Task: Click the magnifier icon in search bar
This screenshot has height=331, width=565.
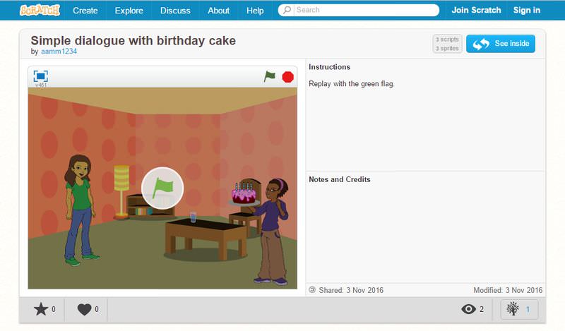Action: 287,10
